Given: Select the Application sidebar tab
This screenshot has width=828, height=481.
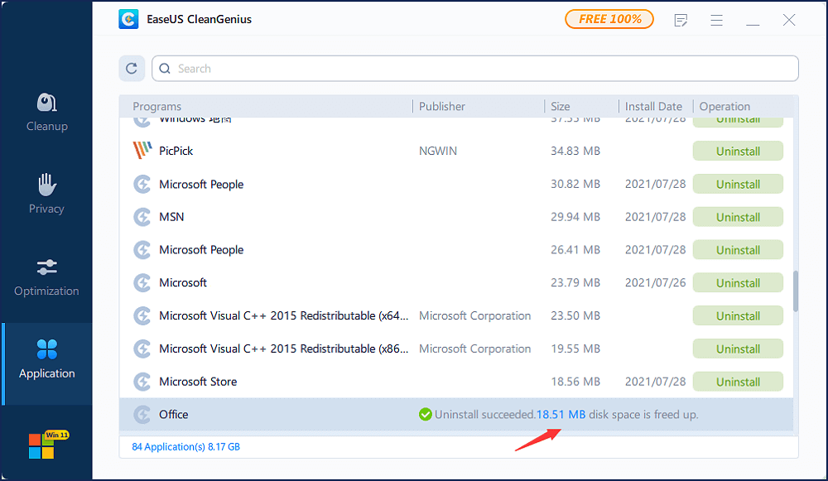Looking at the screenshot, I should click(x=46, y=360).
